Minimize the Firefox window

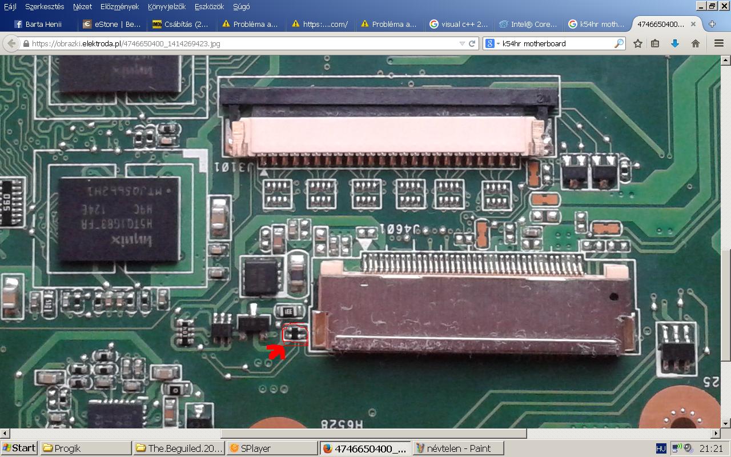pyautogui.click(x=701, y=6)
